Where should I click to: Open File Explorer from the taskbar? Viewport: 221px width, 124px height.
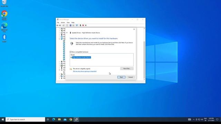(59, 120)
